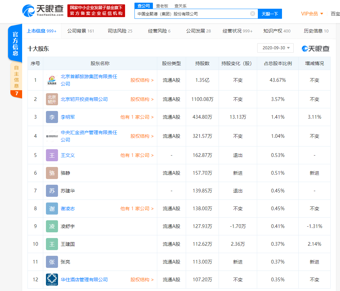Open 王文义 shareholder profile link

pos(68,155)
